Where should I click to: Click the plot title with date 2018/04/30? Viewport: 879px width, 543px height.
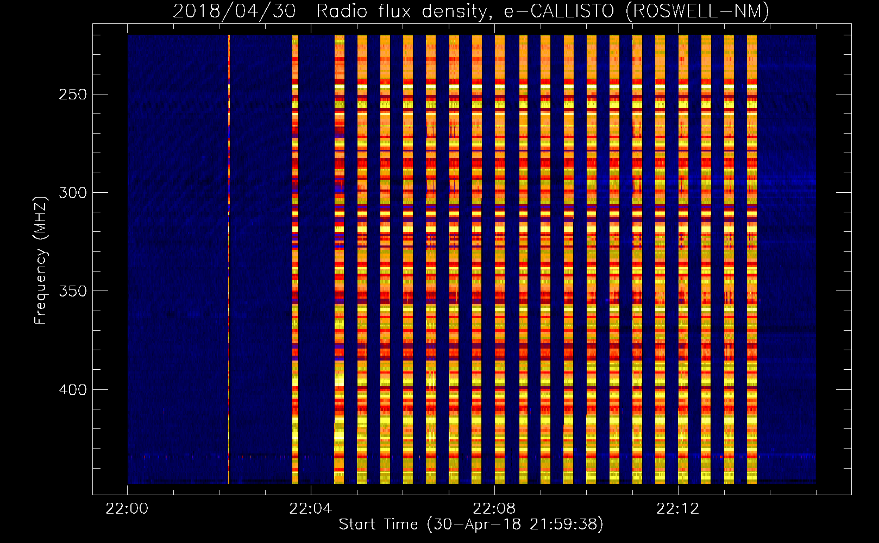[x=471, y=11]
